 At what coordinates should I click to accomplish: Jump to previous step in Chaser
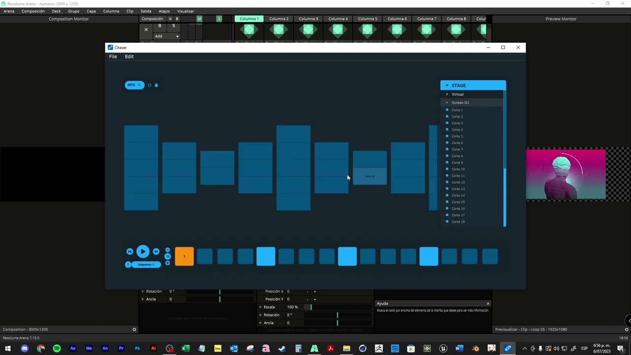130,251
